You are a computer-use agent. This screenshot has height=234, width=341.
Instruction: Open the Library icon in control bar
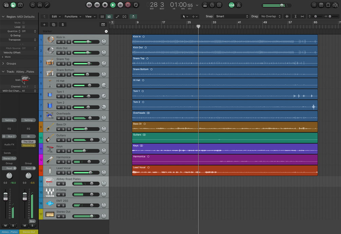point(6,5)
